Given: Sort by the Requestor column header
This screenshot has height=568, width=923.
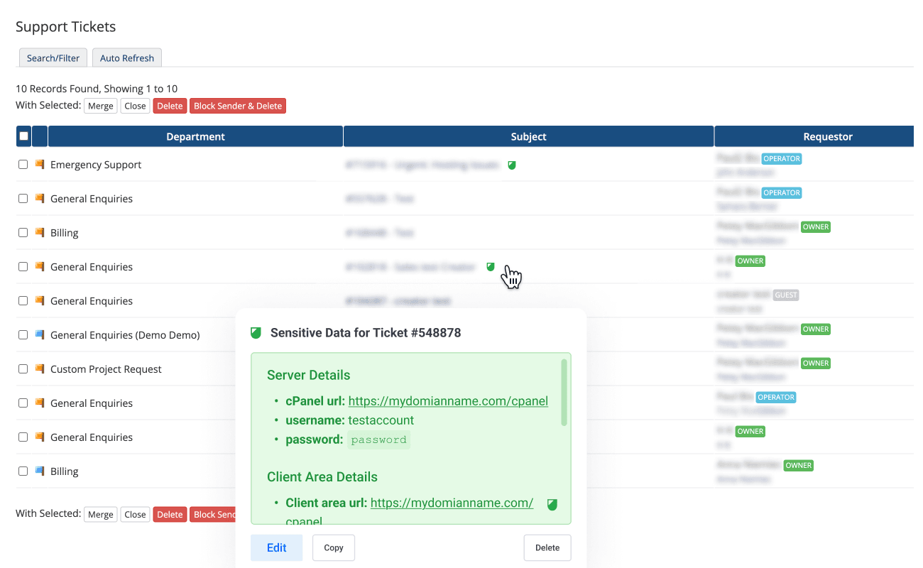Looking at the screenshot, I should (814, 136).
